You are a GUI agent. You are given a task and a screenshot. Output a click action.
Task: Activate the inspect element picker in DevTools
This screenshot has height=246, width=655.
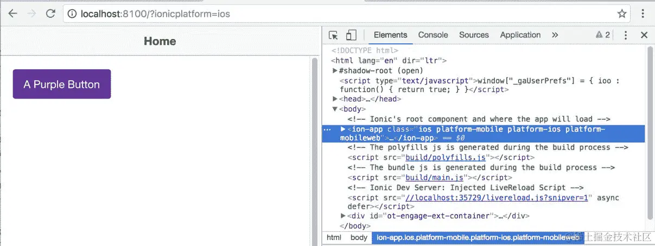333,35
